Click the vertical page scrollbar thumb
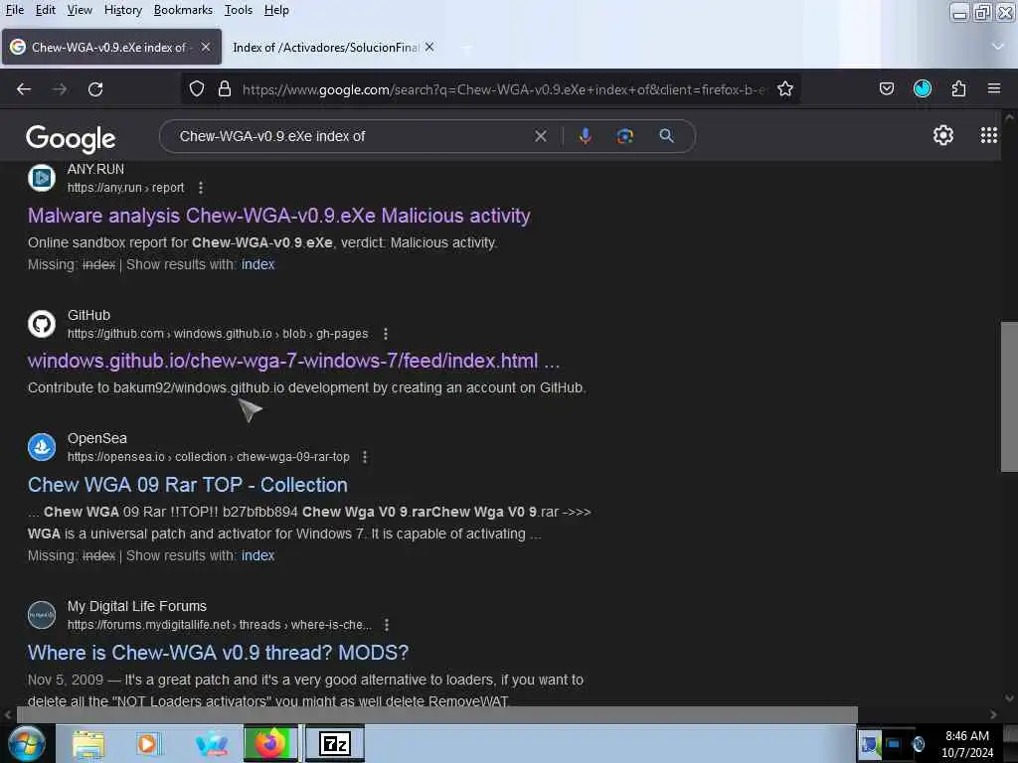Viewport: 1018px width, 763px height. 1008,396
